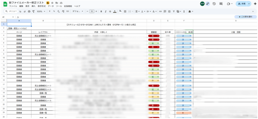Open the priority dropdown chip in row 4
Screen dimensions: 258x119
pyautogui.click(x=154, y=36)
